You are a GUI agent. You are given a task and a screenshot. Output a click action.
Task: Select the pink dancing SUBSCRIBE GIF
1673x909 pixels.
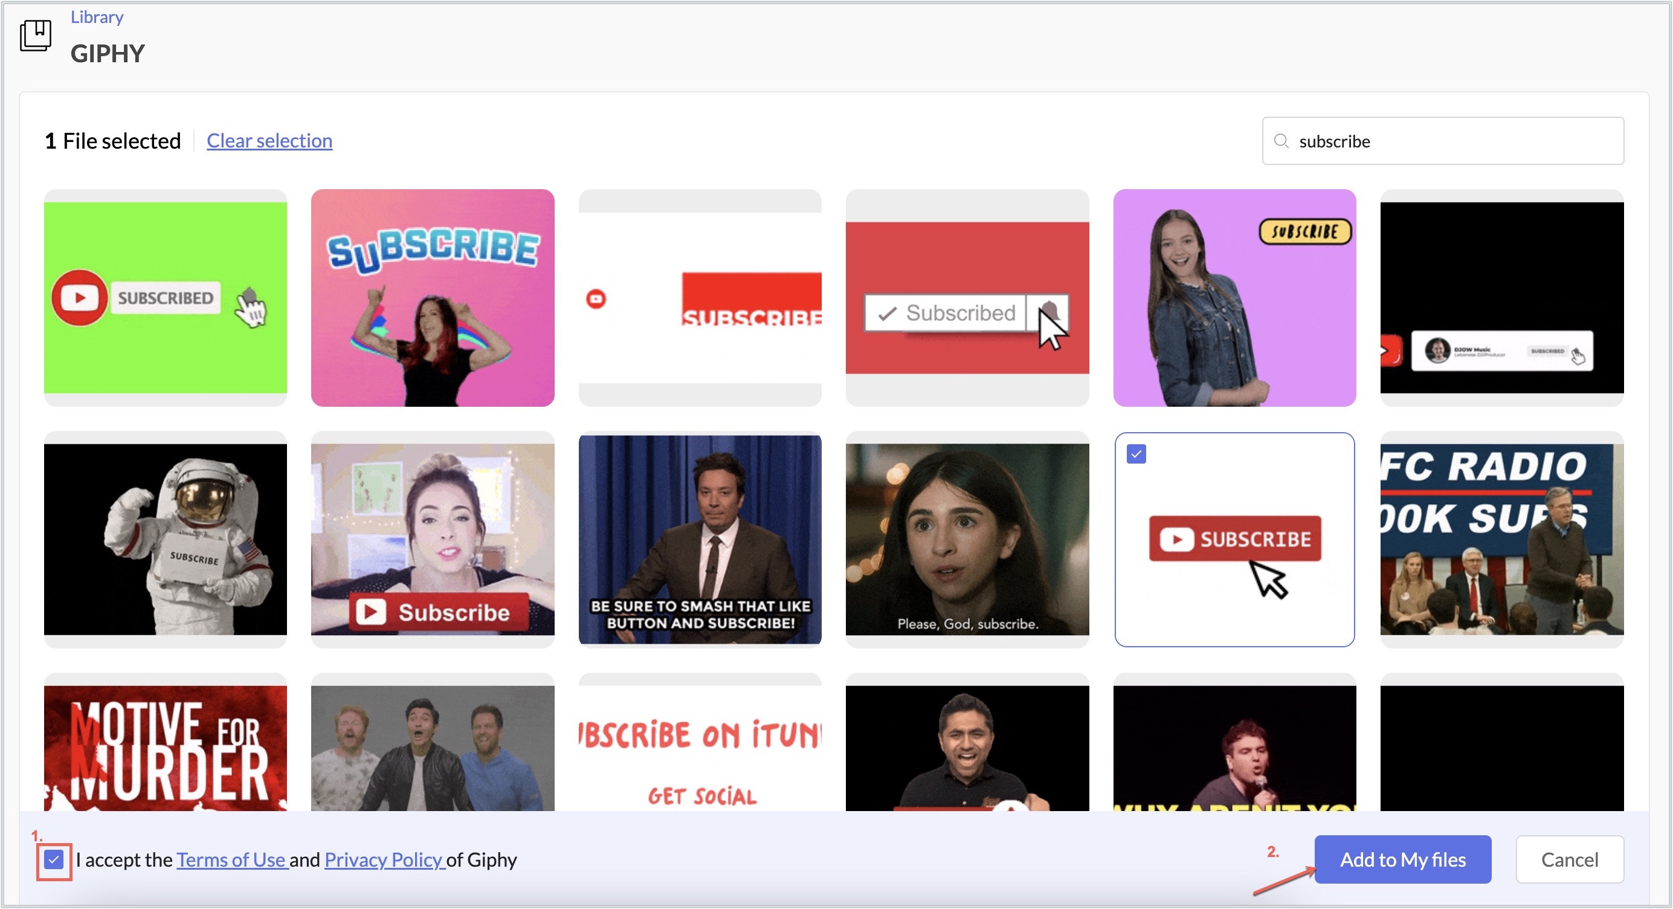click(433, 297)
